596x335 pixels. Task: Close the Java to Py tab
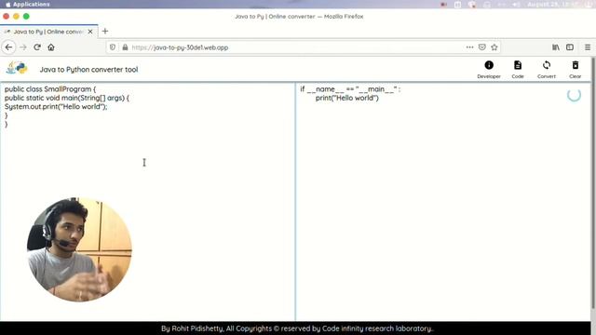[x=90, y=32]
